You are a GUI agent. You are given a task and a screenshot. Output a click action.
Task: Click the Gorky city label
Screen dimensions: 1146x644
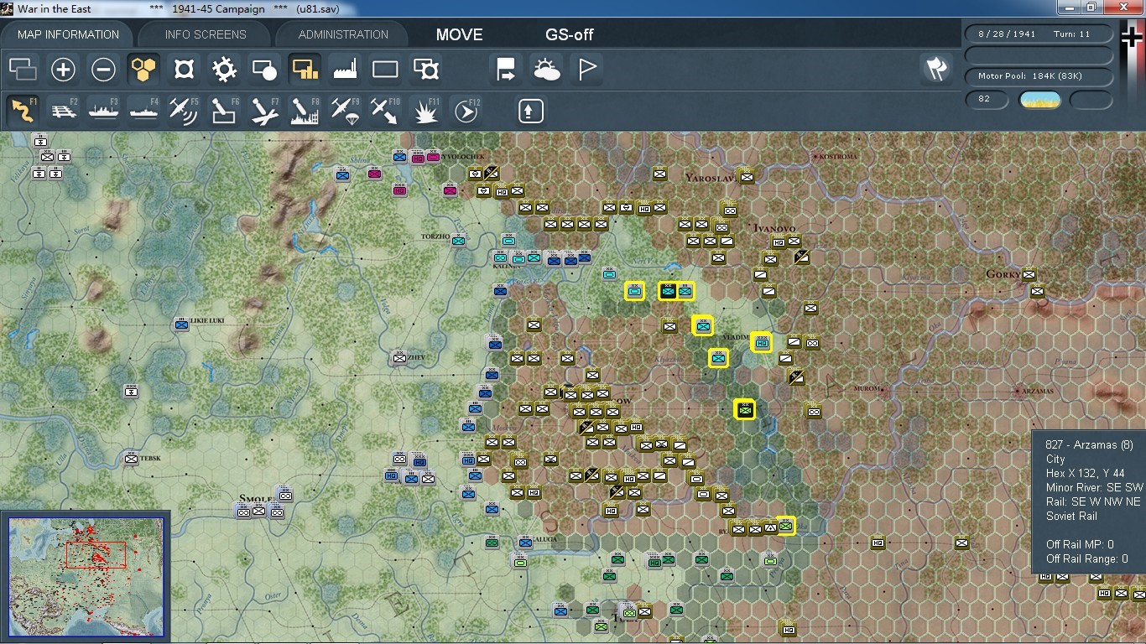point(1004,274)
